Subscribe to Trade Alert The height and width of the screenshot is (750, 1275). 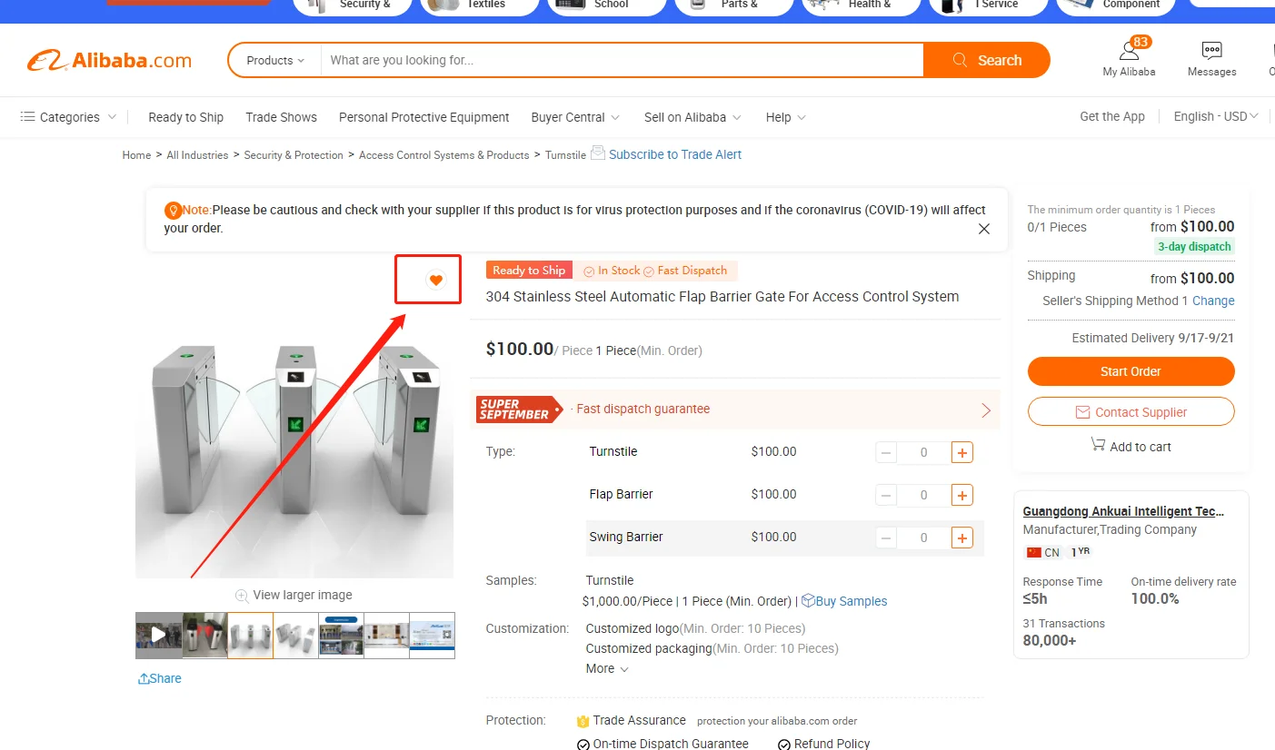[x=675, y=154]
